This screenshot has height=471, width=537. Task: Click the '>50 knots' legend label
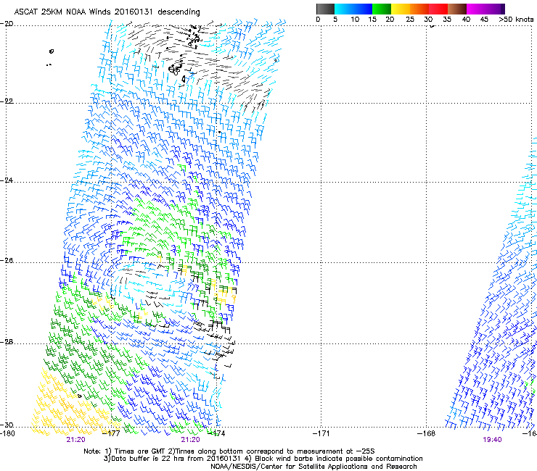pyautogui.click(x=516, y=20)
